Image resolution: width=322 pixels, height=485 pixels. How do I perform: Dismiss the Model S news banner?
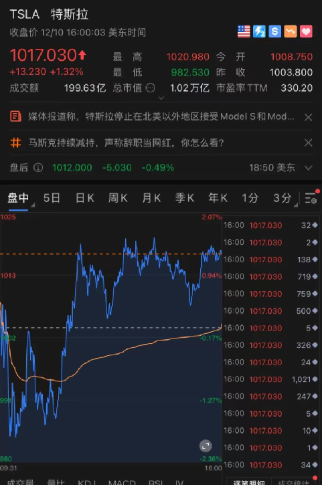point(308,117)
